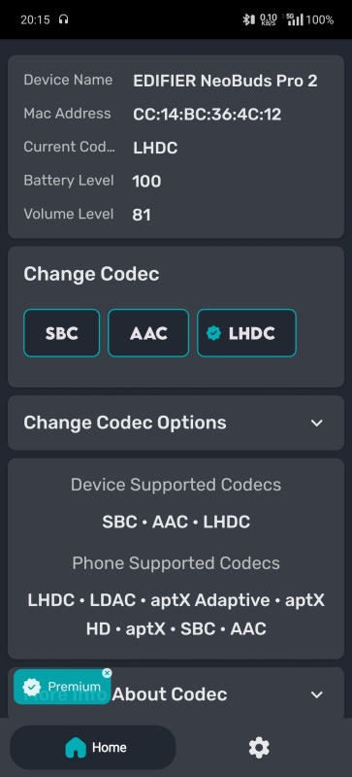Screen dimensions: 352x777
Task: Tap the Home house icon
Action: pyautogui.click(x=76, y=747)
